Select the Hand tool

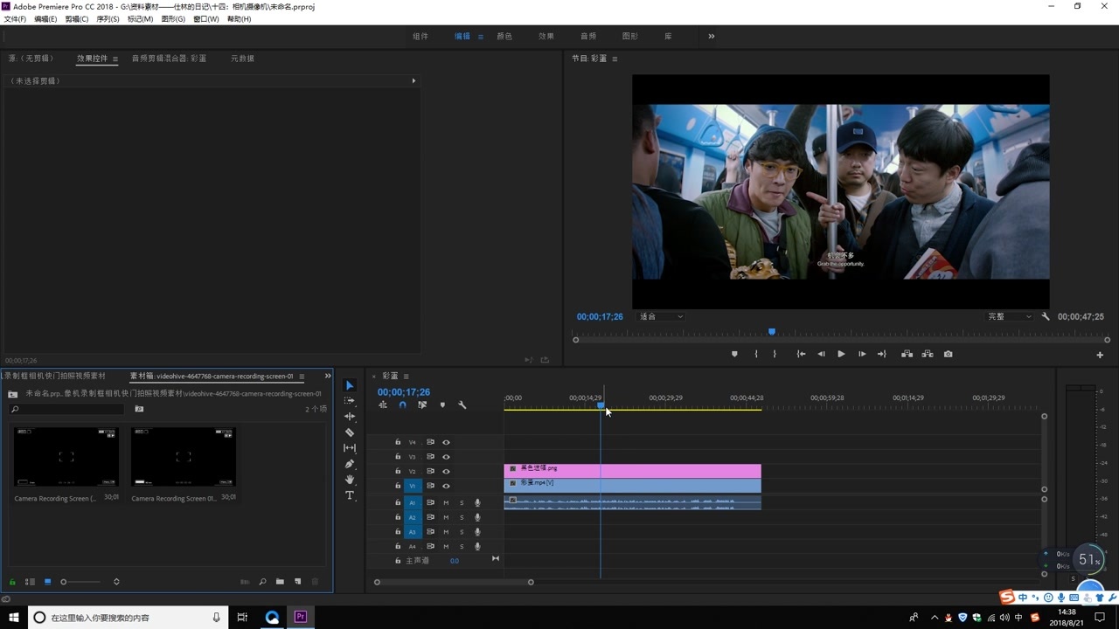pos(350,480)
